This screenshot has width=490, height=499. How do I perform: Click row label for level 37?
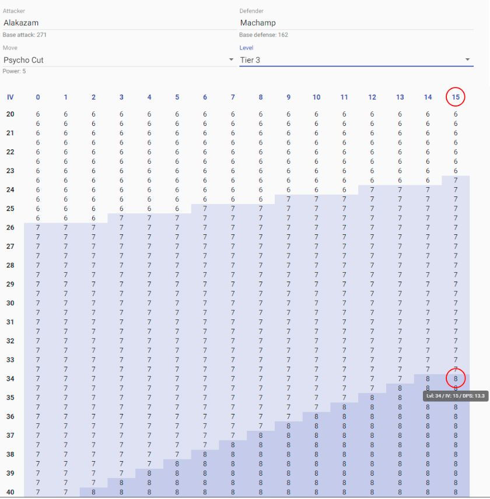10,435
